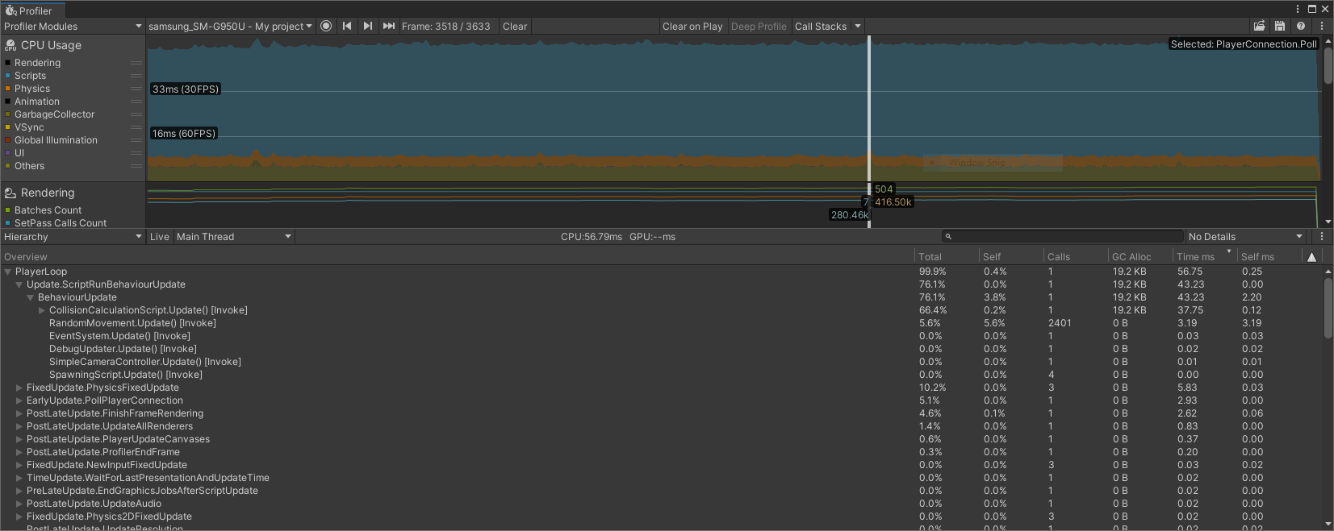This screenshot has height=531, width=1334.
Task: Click the magnifier icon in search field
Action: click(949, 237)
